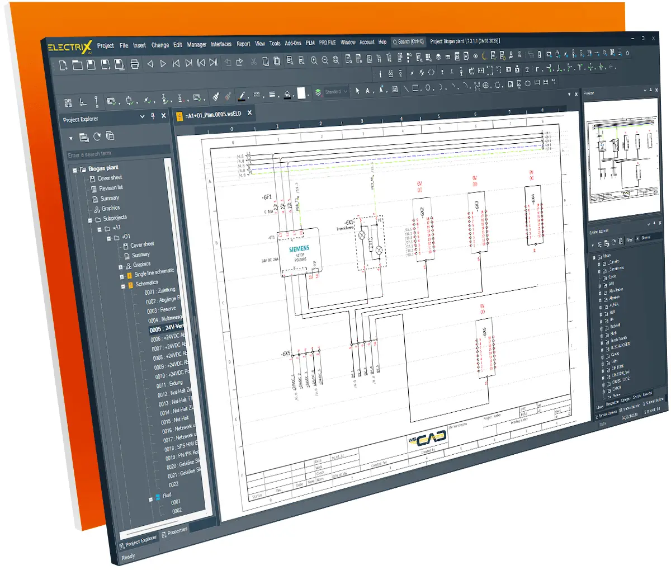Pin the Project Explorer panel
Screen dimensions: 671x570
[153, 116]
